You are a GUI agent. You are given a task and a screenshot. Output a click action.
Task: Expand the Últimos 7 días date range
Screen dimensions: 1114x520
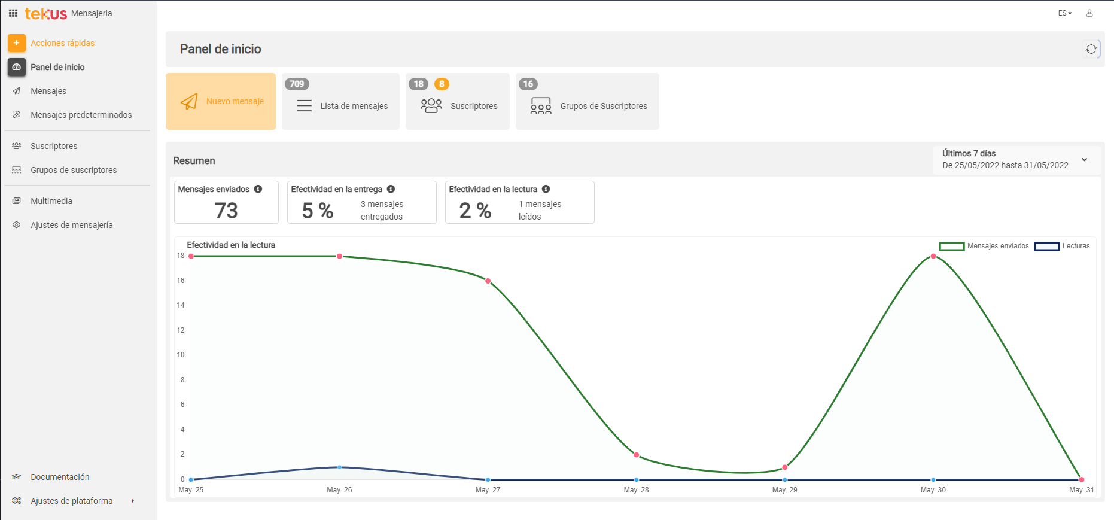(1083, 160)
